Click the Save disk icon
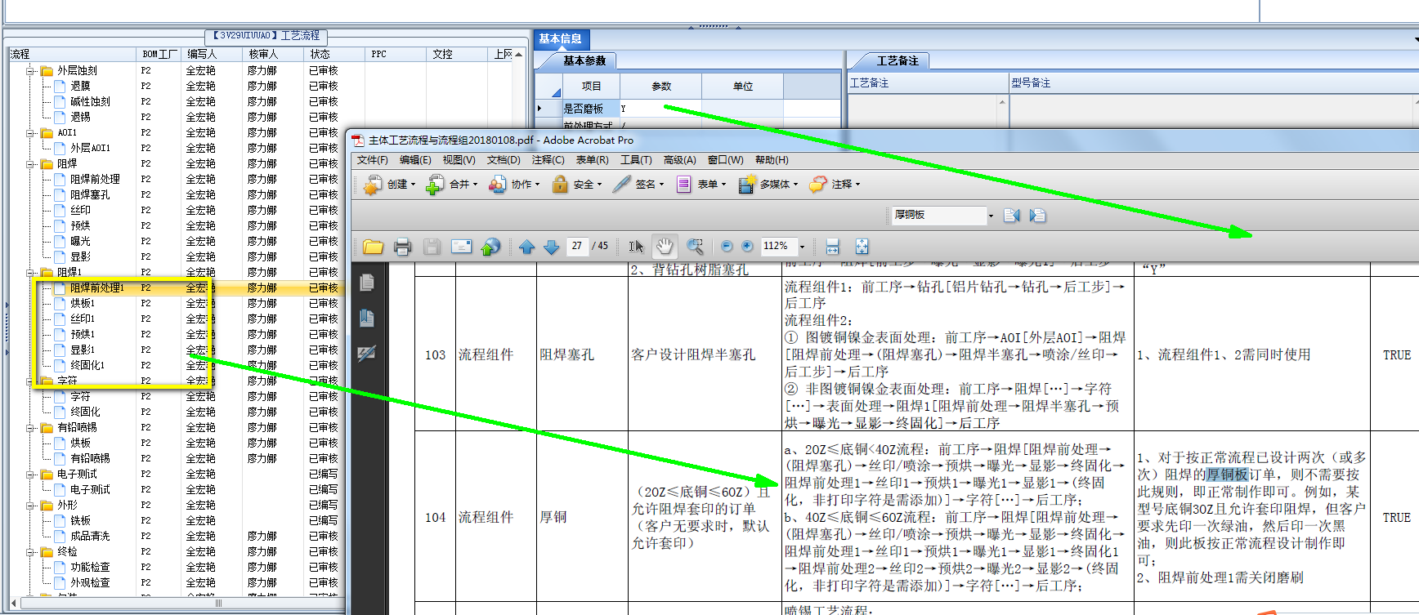The image size is (1419, 615). [x=432, y=247]
